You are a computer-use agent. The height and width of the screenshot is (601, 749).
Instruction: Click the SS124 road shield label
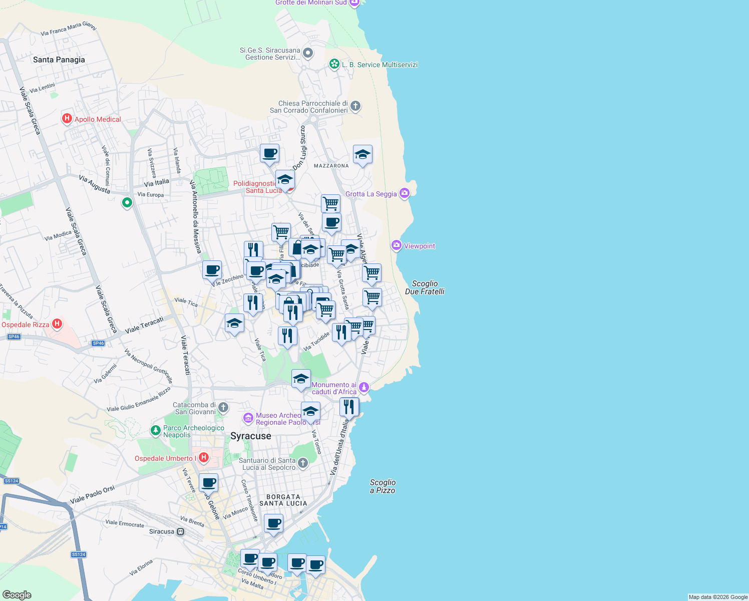[x=78, y=554]
